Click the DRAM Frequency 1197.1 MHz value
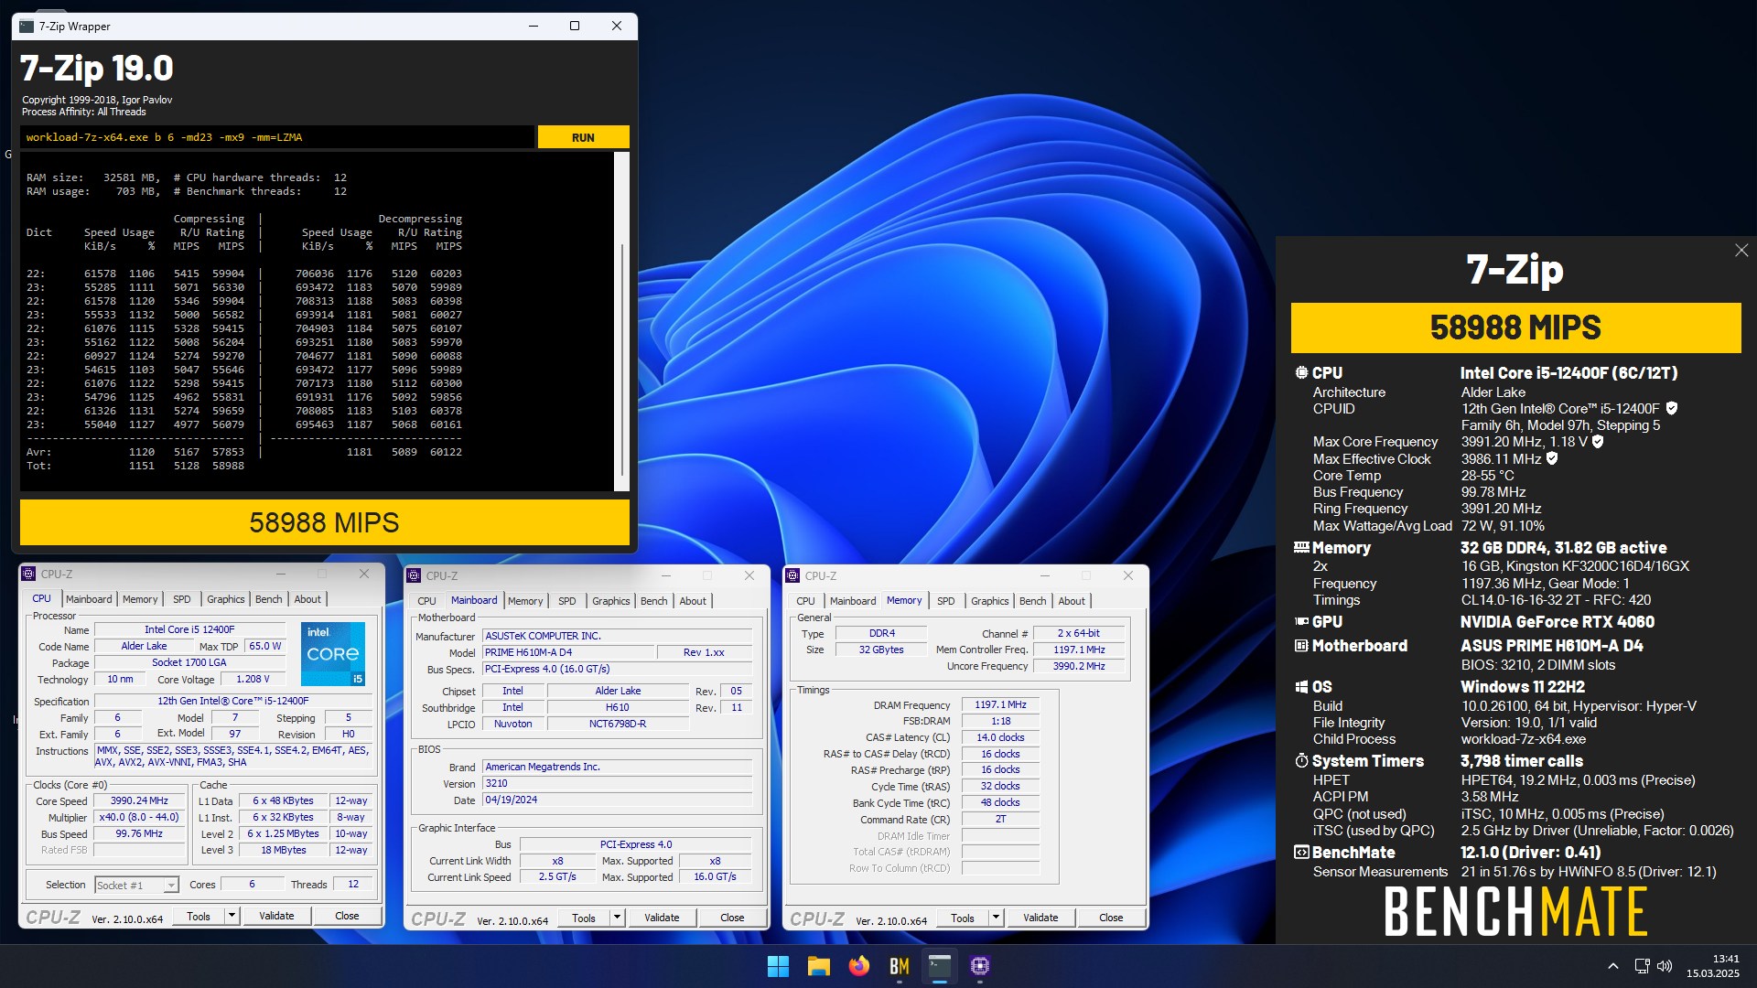The image size is (1757, 988). pos(1000,704)
